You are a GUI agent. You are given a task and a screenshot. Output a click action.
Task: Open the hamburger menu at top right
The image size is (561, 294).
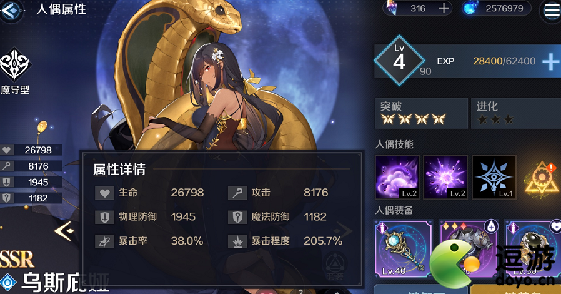(x=552, y=11)
